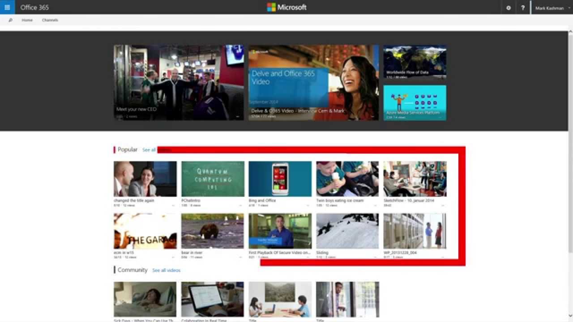Click the help question mark icon
Image resolution: width=573 pixels, height=322 pixels.
(x=522, y=8)
